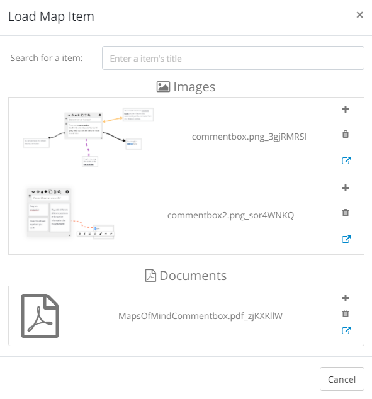Click the Images section header
The width and height of the screenshot is (372, 399).
tap(186, 87)
